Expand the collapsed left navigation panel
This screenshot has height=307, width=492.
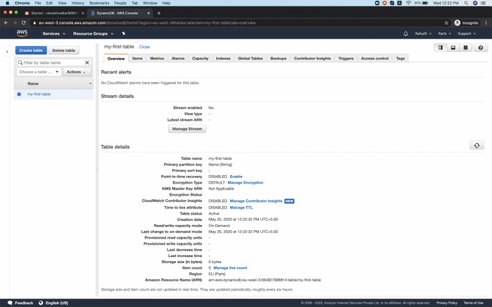pyautogui.click(x=6, y=51)
